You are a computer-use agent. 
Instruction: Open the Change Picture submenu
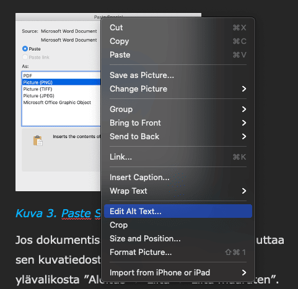[178, 89]
